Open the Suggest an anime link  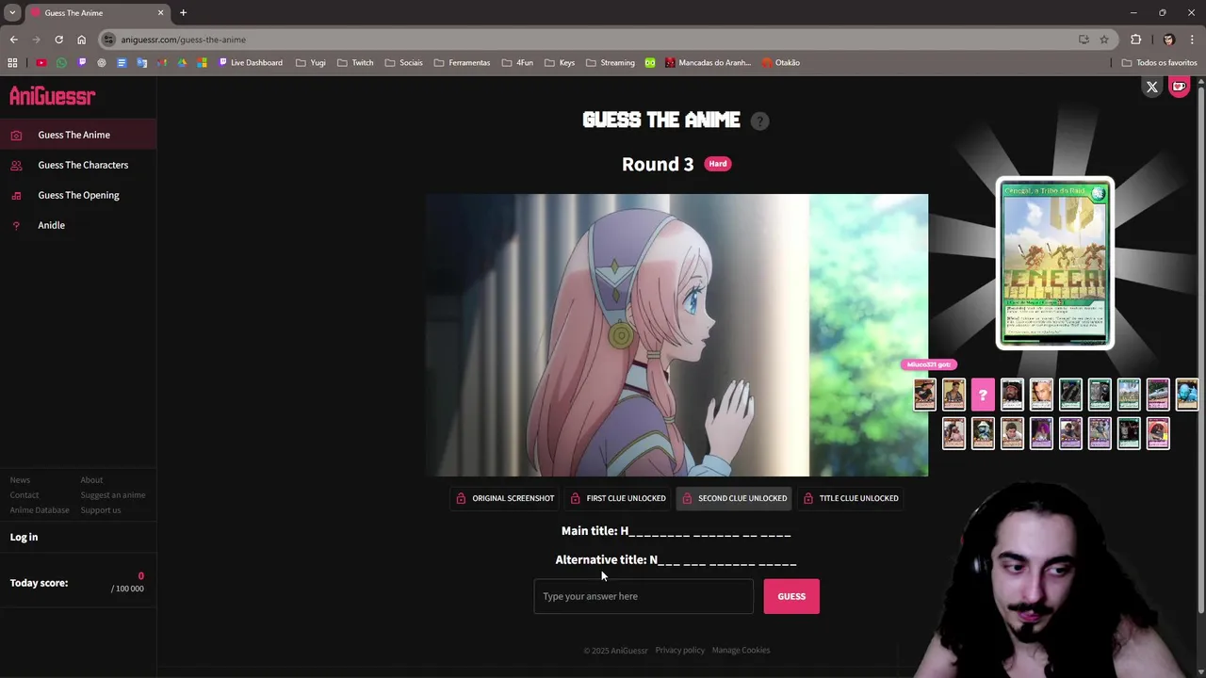(x=113, y=495)
